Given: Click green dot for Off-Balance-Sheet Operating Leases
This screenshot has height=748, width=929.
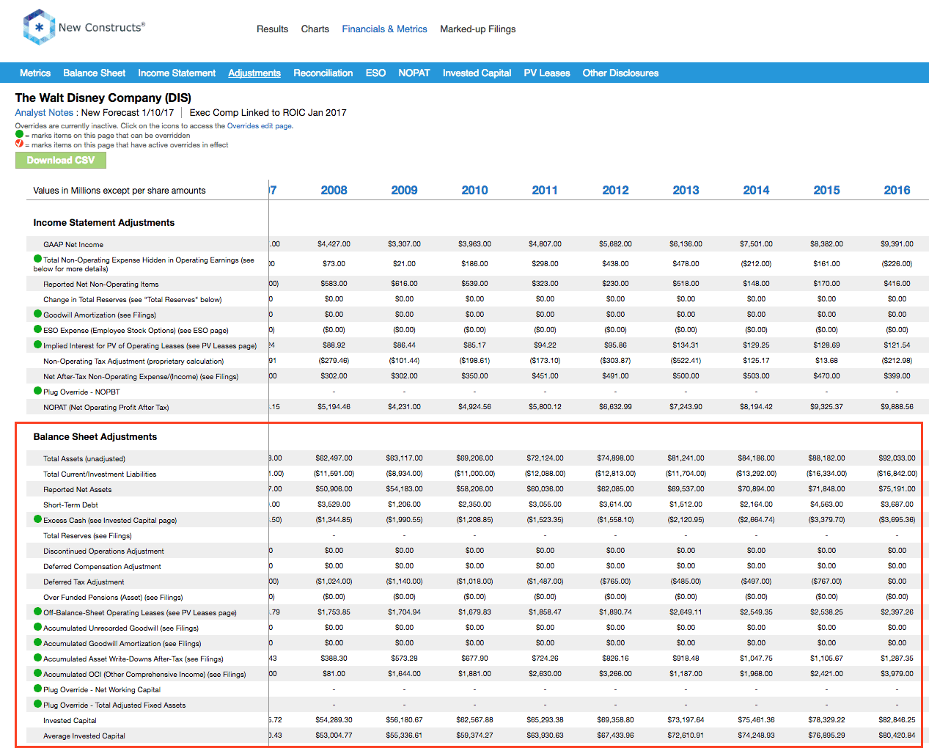Looking at the screenshot, I should pos(37,612).
